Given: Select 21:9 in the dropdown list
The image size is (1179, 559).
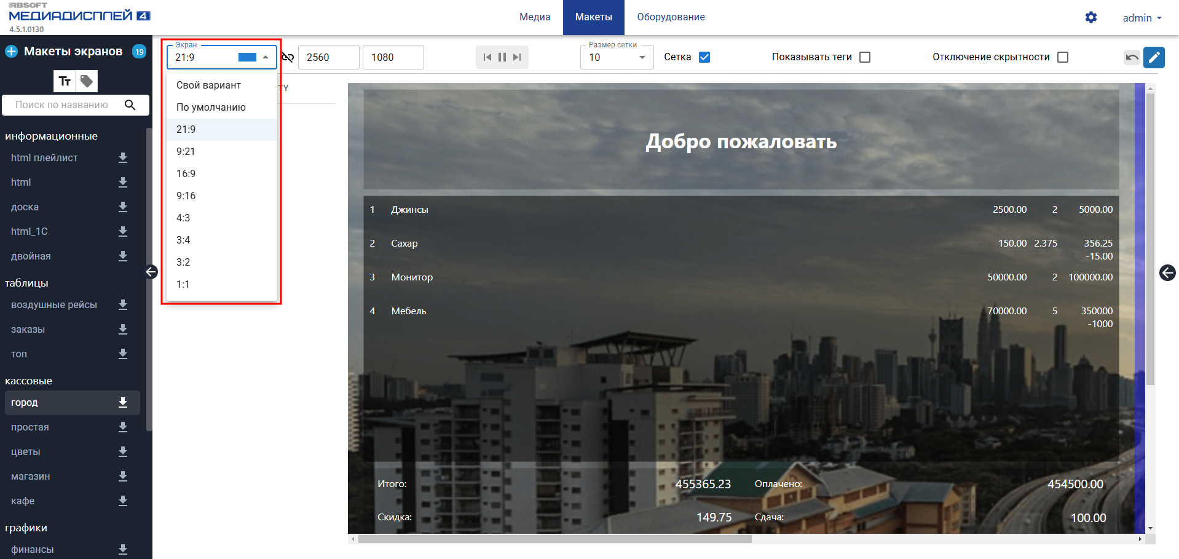Looking at the screenshot, I should [222, 129].
